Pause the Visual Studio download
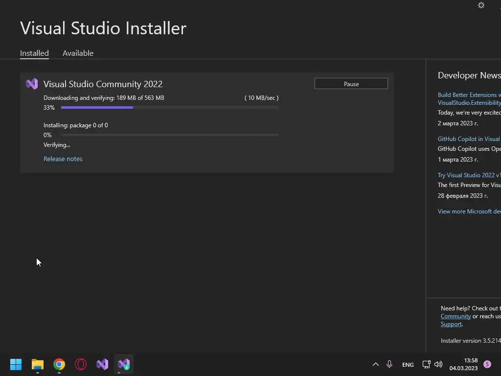Viewport: 501px width, 376px height. point(351,84)
